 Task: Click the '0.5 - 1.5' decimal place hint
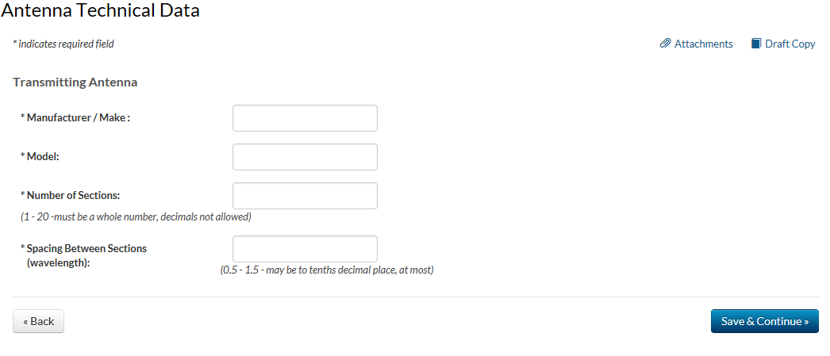coord(327,270)
